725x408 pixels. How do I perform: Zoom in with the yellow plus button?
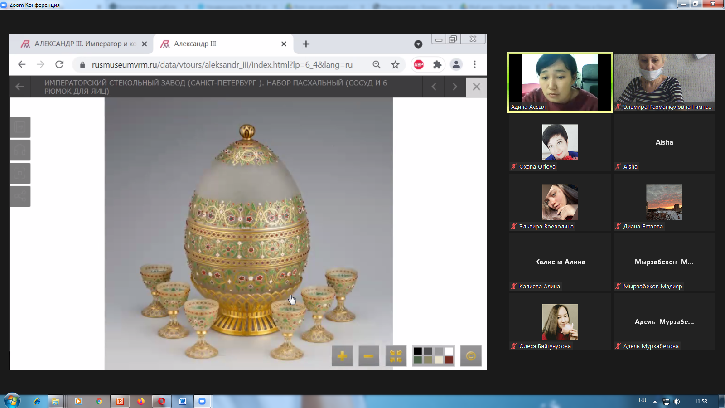point(342,356)
